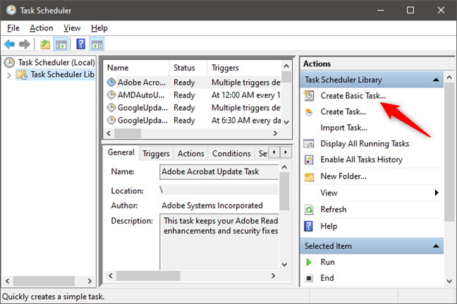The image size is (457, 304).
Task: Collapse the Task Scheduler Library actions section
Action: point(436,80)
